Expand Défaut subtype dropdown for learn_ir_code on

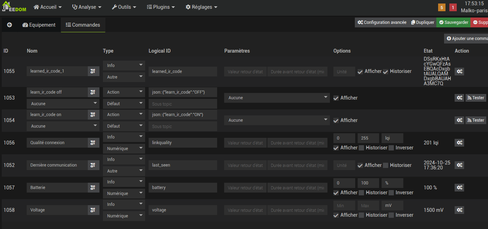[x=124, y=126]
